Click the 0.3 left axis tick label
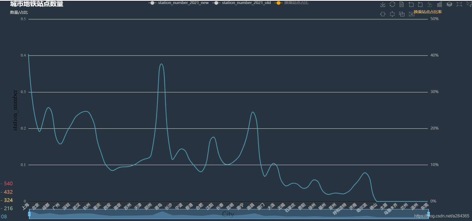 coord(23,92)
